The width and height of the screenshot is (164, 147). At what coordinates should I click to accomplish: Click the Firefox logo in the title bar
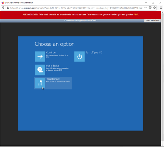tap(2, 2)
